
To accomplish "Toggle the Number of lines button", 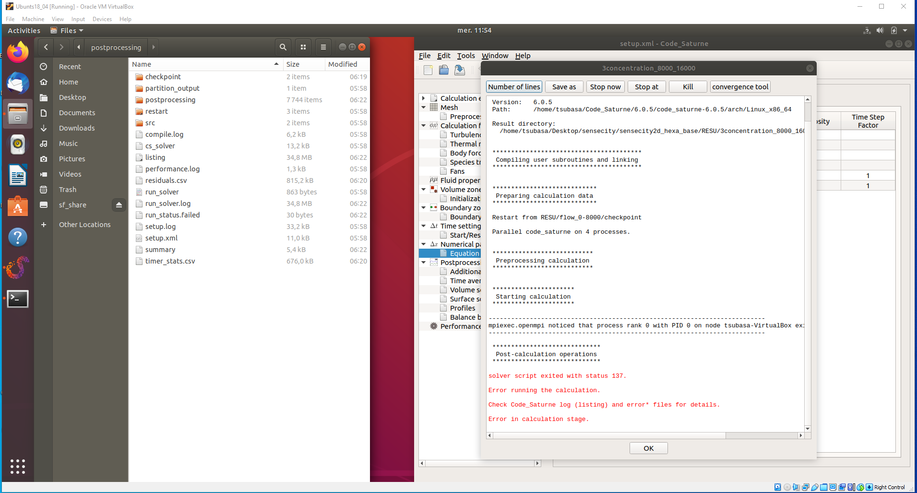I will pyautogui.click(x=514, y=87).
